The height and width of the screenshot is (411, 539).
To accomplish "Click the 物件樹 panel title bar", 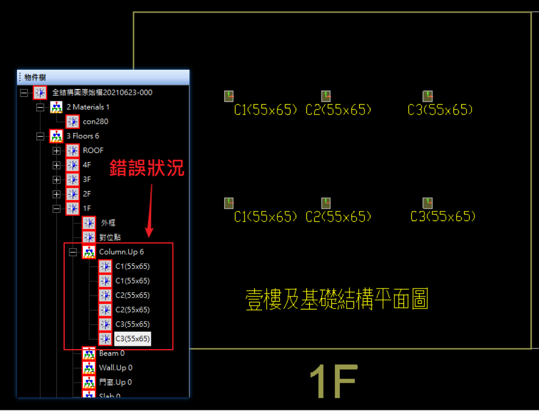I will [x=103, y=78].
